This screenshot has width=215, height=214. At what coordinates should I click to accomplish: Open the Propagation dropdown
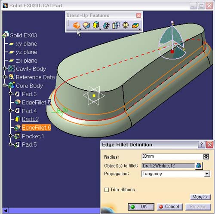point(207,174)
